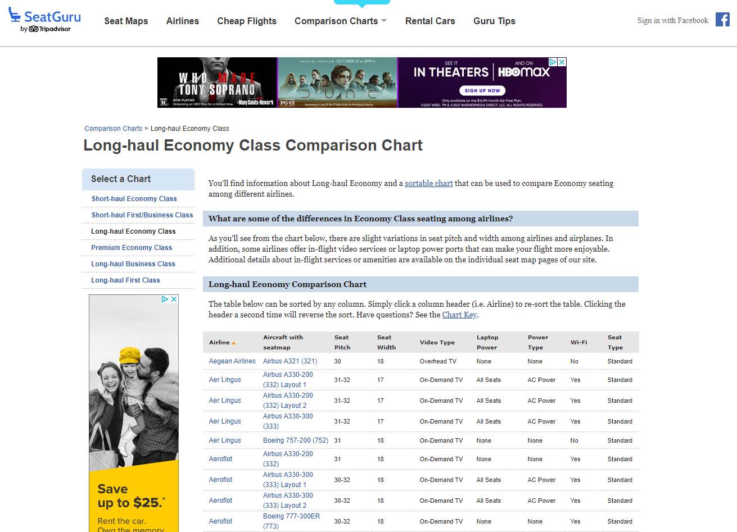Open Aegean Airlines link
The width and height of the screenshot is (737, 532).
coord(232,361)
